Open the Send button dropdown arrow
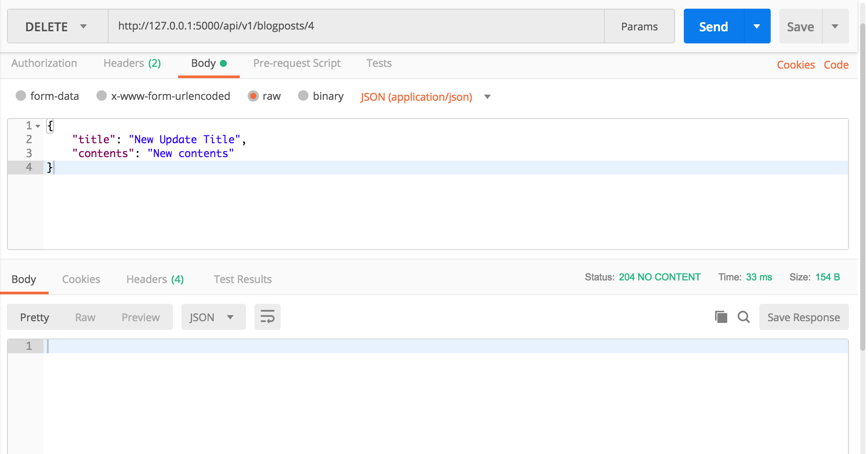868x454 pixels. pos(757,26)
